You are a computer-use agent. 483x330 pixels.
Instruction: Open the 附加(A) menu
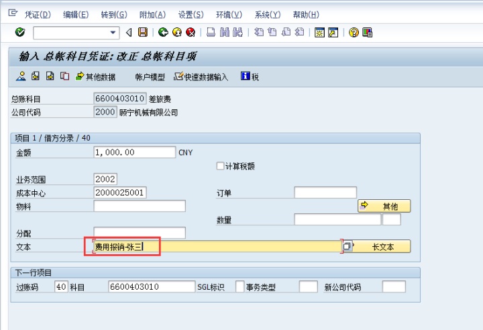coord(152,15)
